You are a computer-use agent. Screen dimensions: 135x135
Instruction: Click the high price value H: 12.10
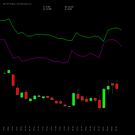pos(69,7)
